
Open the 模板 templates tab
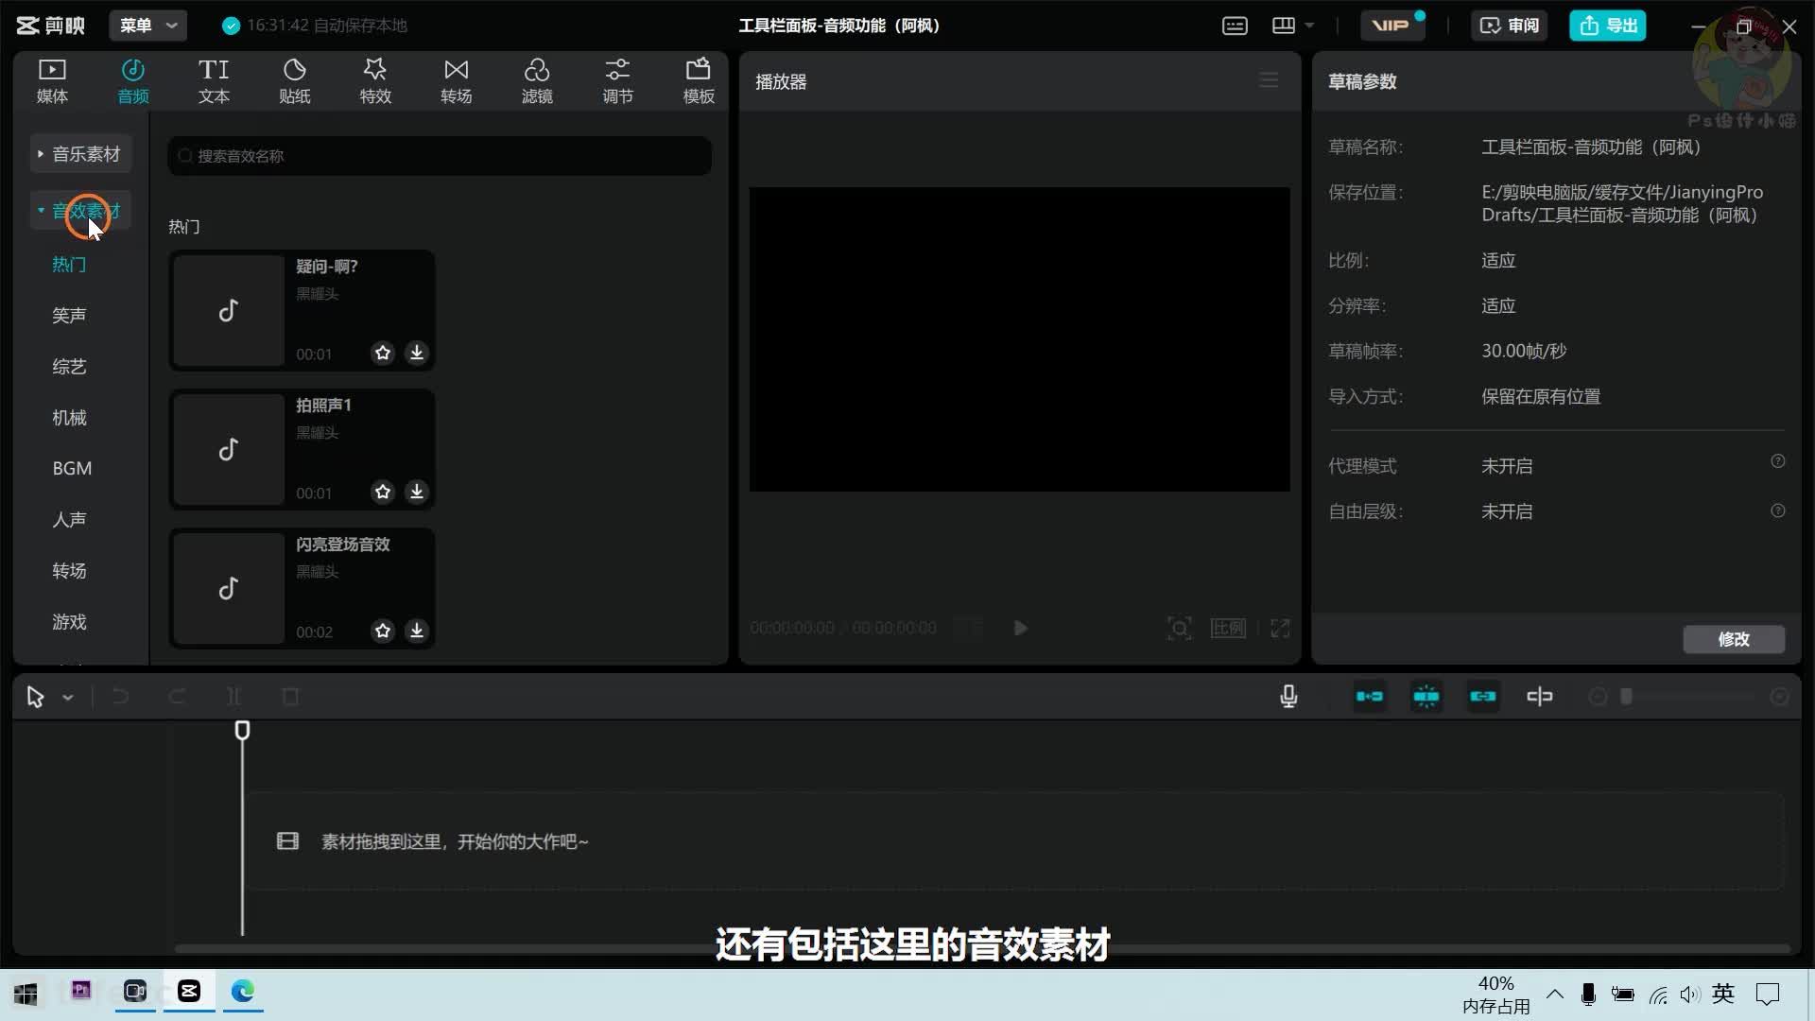[699, 80]
